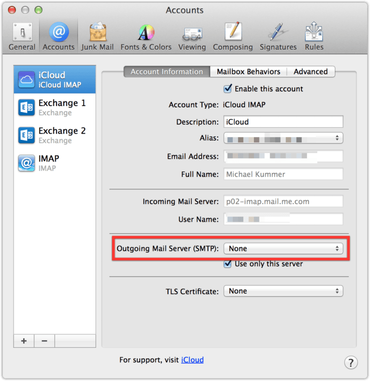Select the Exchange 2 account

click(55, 135)
